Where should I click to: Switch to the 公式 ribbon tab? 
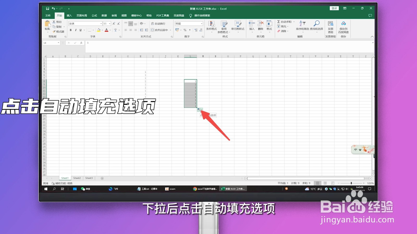point(94,15)
